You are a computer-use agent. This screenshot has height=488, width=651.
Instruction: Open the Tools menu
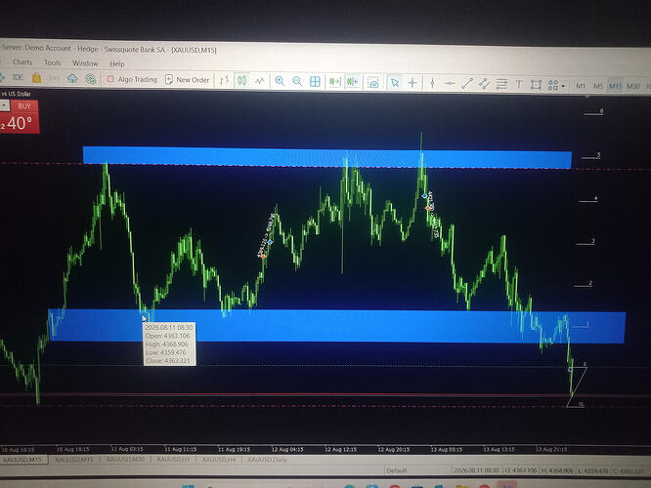tap(53, 62)
